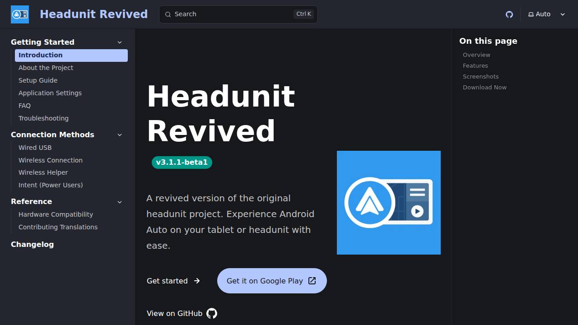The image size is (578, 325).
Task: Click the external link icon on Google Play button
Action: tap(312, 281)
